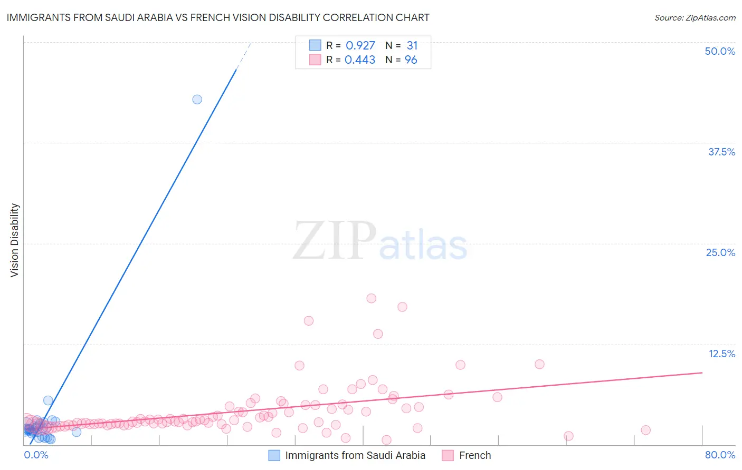Viewport: 742px width, 470px height.
Task: Select the French legend label
Action: coord(475,455)
